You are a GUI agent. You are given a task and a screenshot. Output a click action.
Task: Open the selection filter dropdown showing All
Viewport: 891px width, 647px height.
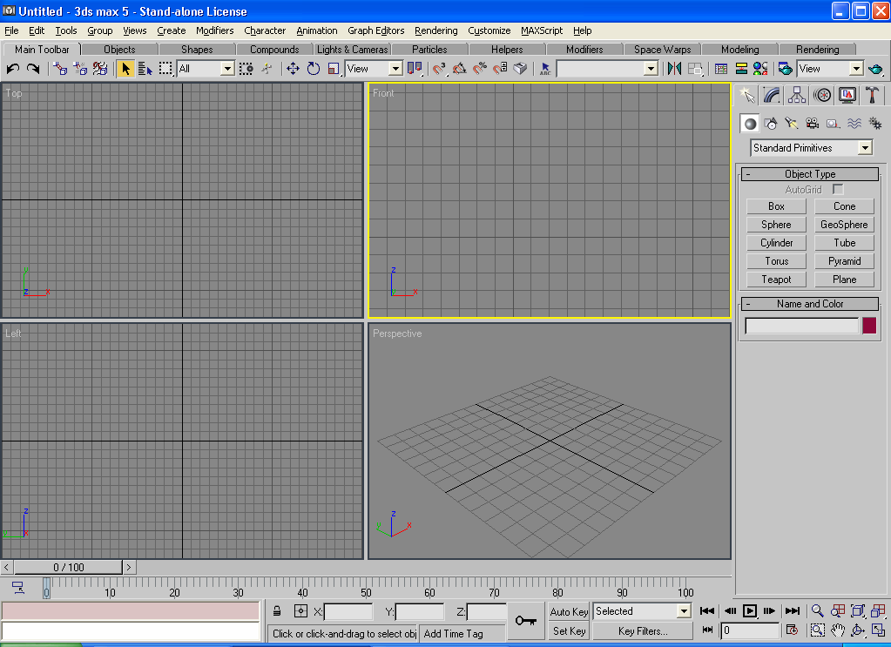point(206,69)
